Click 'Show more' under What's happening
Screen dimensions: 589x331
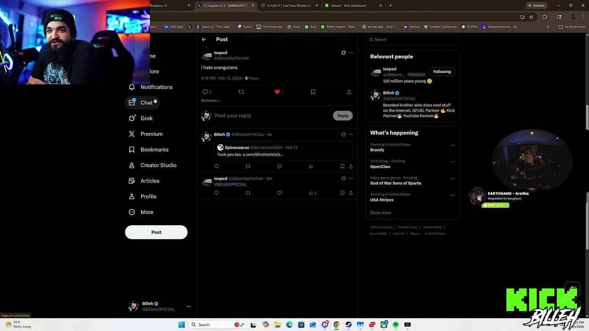point(381,213)
